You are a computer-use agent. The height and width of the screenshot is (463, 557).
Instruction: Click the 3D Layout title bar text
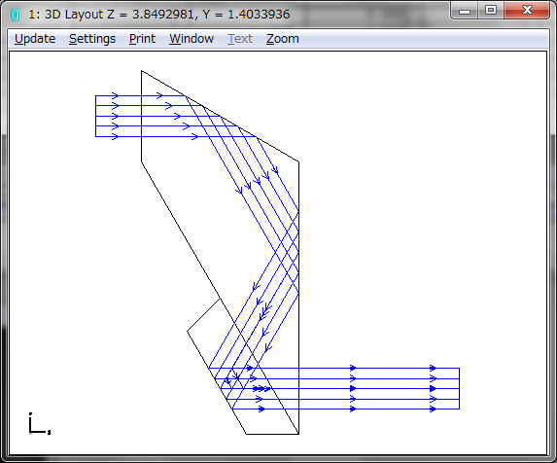click(158, 15)
